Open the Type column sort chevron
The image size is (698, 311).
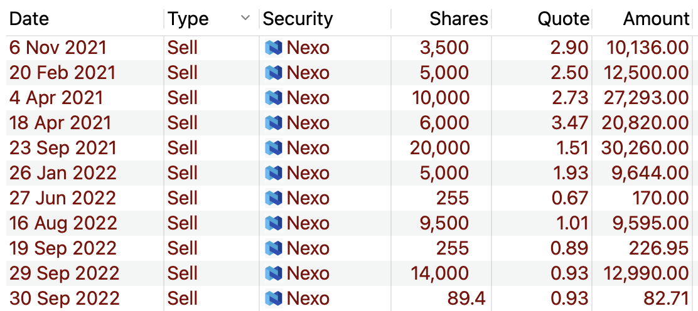[x=245, y=18]
